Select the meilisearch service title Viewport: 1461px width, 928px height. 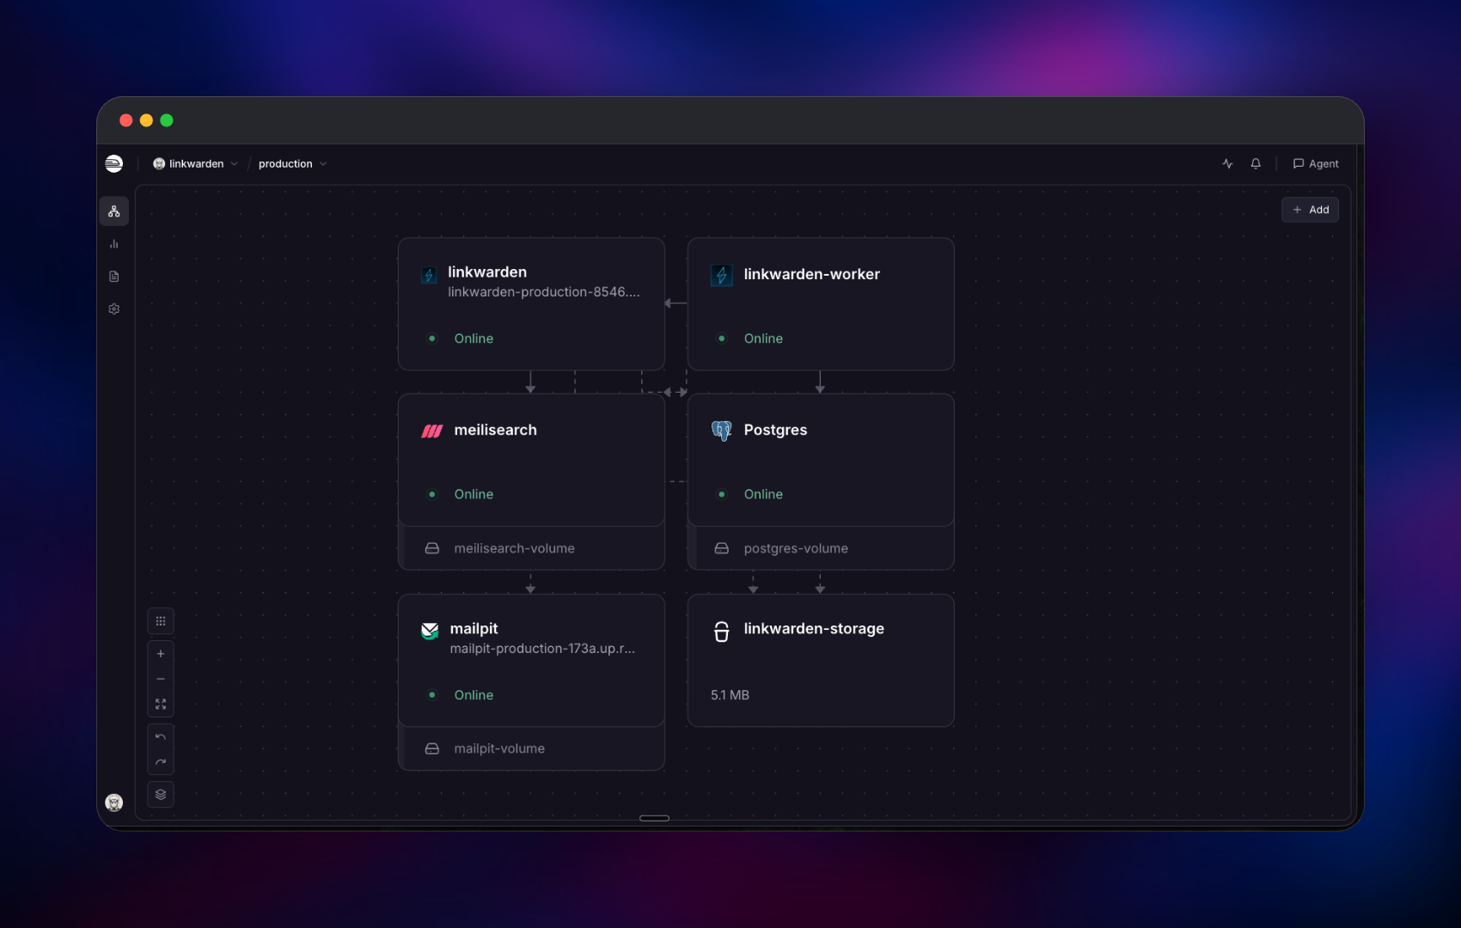click(496, 430)
